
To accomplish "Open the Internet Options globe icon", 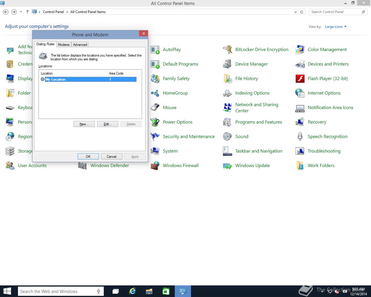I will [300, 93].
